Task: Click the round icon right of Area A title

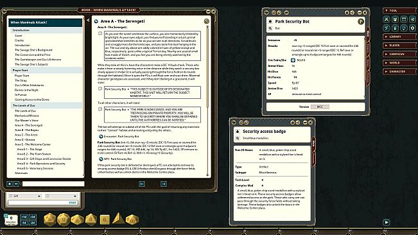Action: (206, 21)
